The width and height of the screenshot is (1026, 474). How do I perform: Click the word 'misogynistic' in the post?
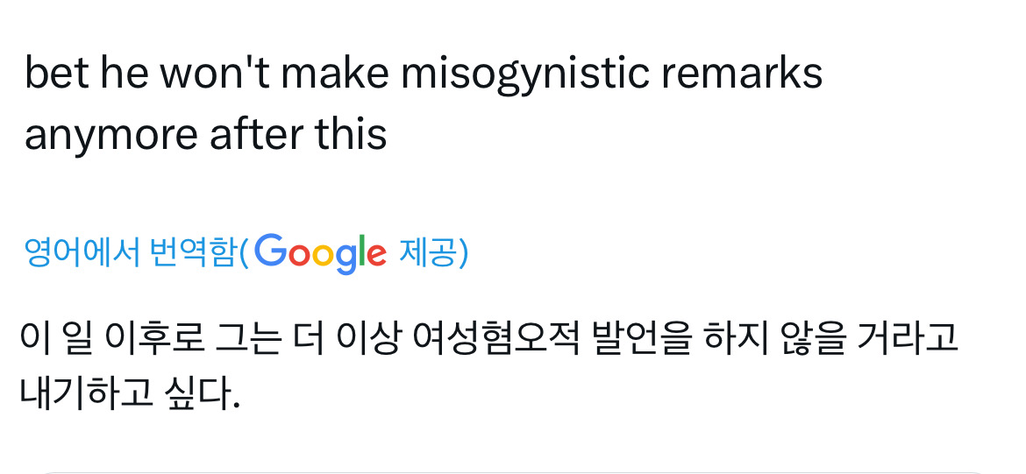click(525, 75)
